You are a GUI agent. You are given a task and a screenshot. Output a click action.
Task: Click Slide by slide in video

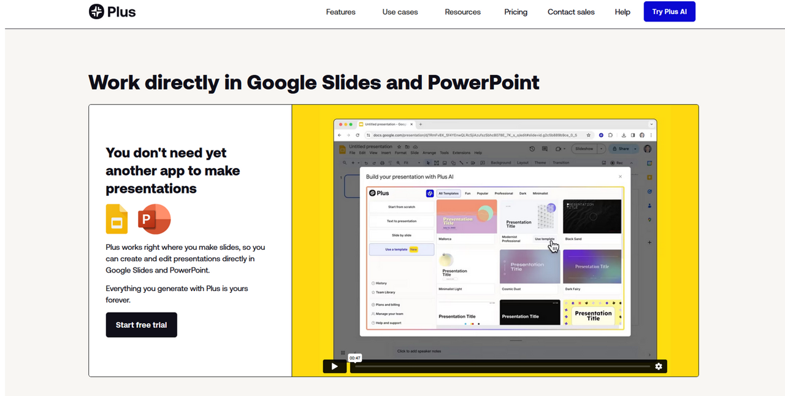402,235
